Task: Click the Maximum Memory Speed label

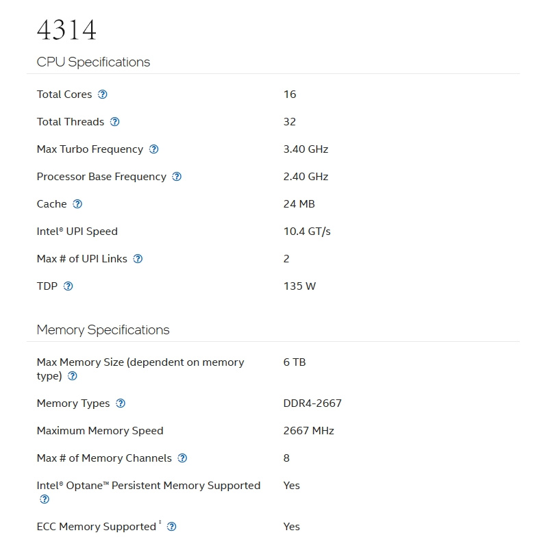Action: coord(100,431)
